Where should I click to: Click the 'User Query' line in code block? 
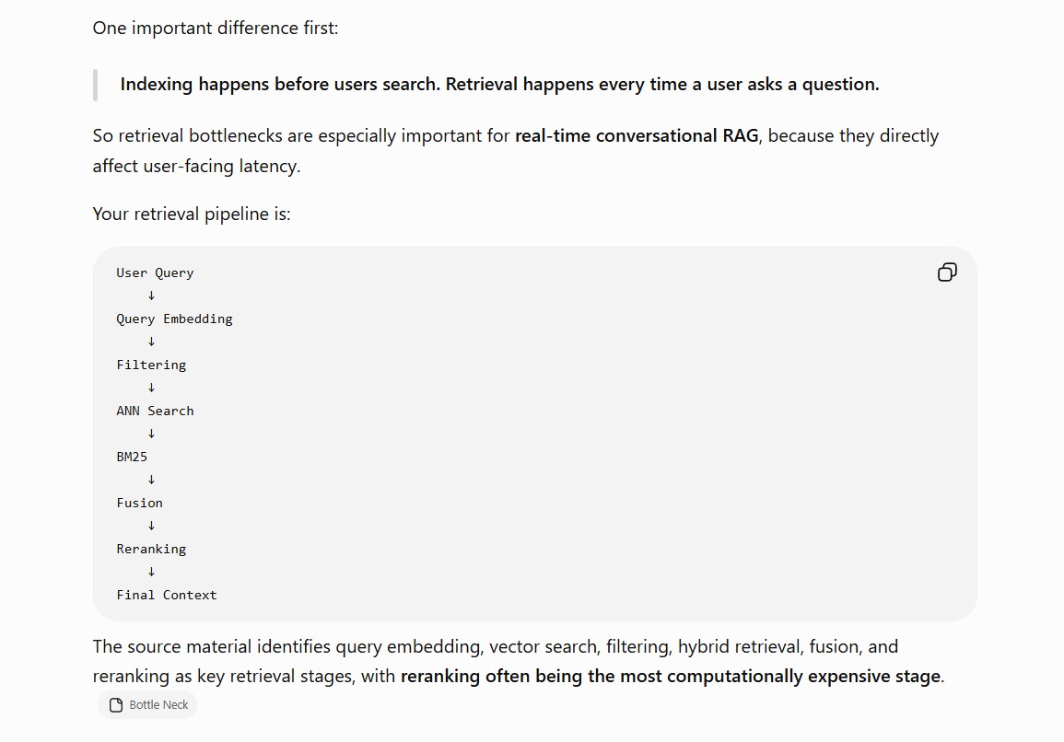[x=155, y=272]
